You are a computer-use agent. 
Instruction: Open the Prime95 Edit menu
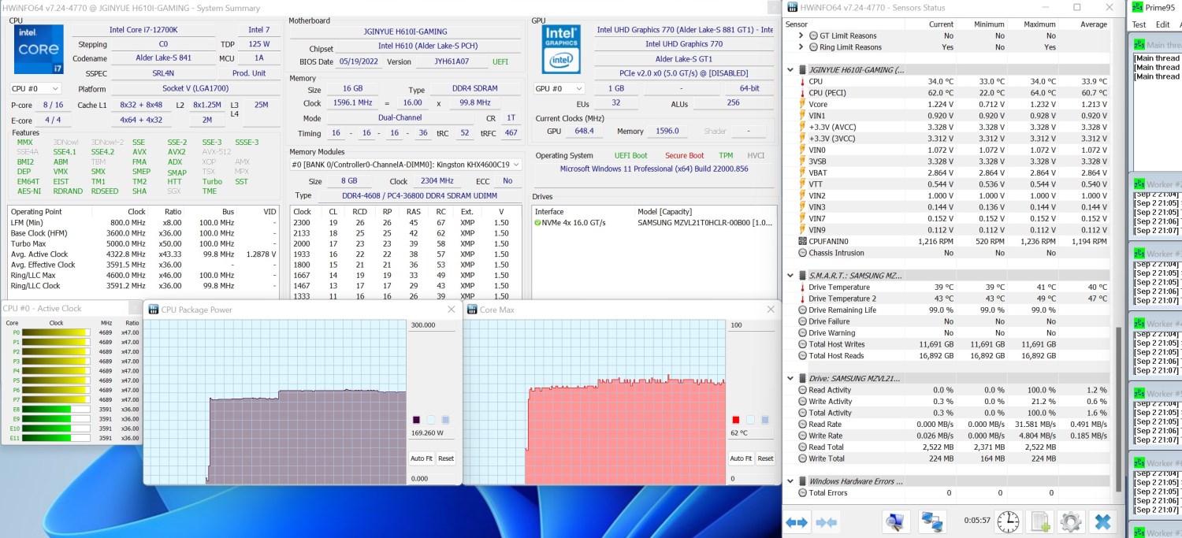[x=1162, y=24]
